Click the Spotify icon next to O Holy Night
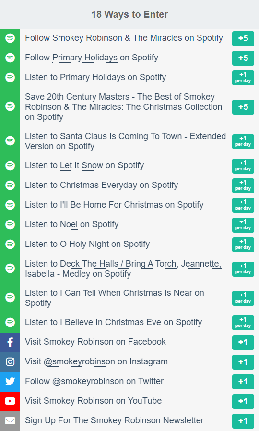This screenshot has height=431, width=259. (x=10, y=244)
